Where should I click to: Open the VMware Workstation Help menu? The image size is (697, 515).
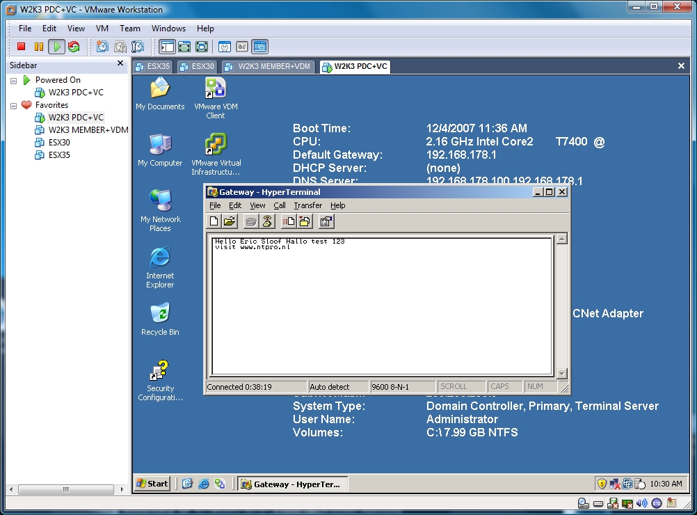[205, 29]
